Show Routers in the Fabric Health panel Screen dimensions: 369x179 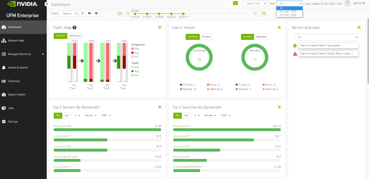[x=206, y=37]
